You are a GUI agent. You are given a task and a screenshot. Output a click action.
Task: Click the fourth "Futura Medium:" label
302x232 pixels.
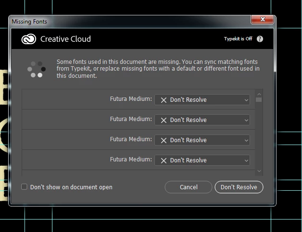[131, 159]
